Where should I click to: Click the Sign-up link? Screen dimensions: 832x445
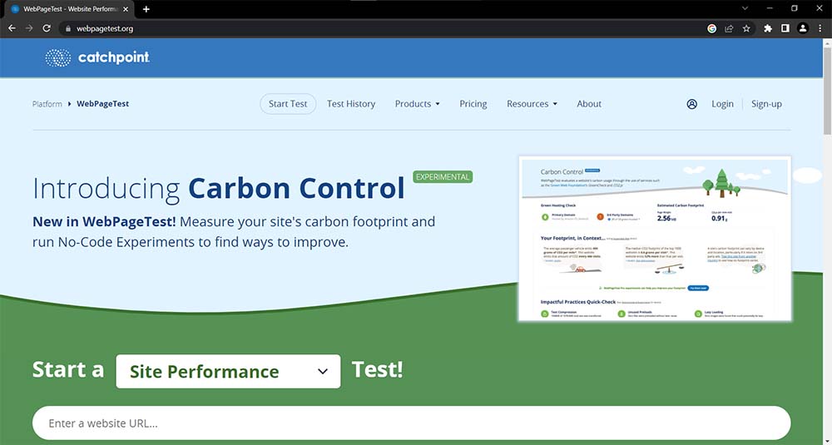(x=766, y=104)
